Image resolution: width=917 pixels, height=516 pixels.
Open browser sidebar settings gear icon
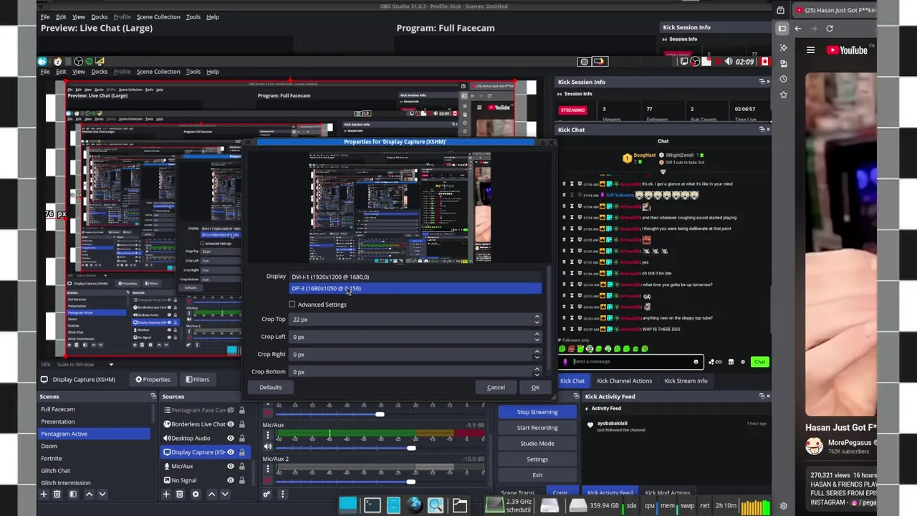tap(783, 506)
